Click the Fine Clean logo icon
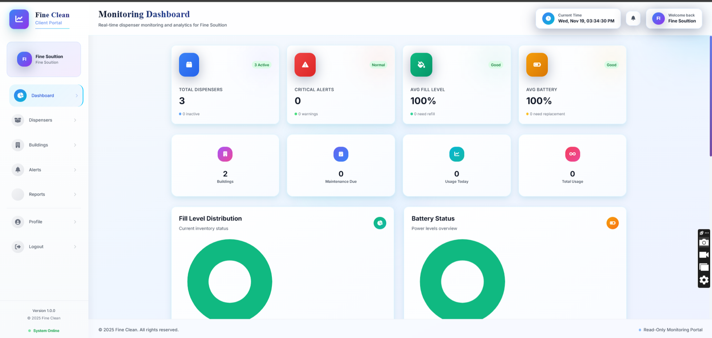Image resolution: width=712 pixels, height=338 pixels. point(19,19)
